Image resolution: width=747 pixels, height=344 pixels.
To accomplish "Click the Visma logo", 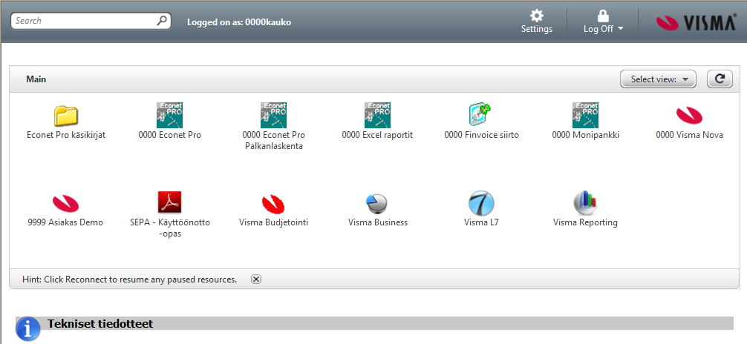I will [x=696, y=23].
